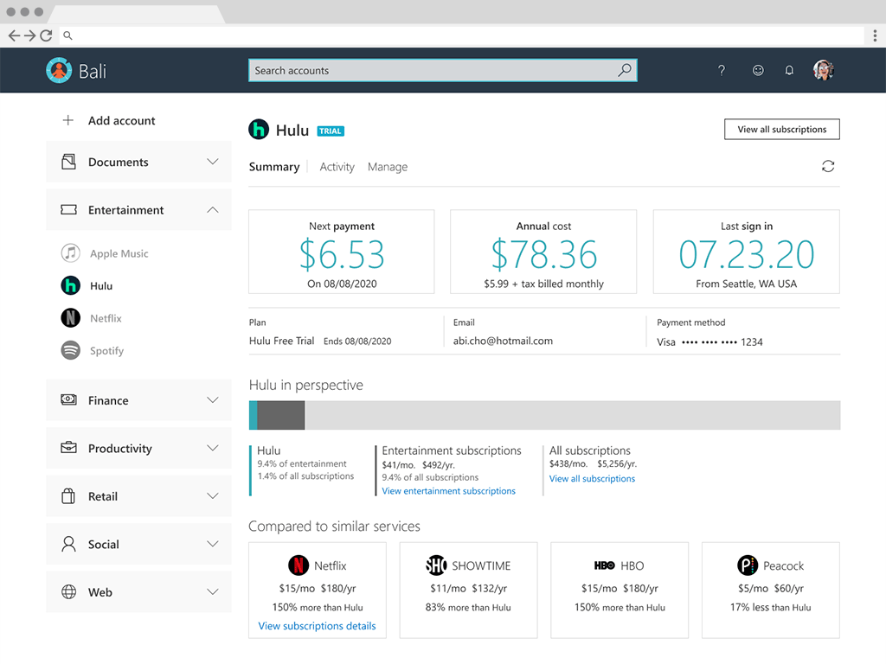Refresh the Hulu account summary

(x=828, y=167)
